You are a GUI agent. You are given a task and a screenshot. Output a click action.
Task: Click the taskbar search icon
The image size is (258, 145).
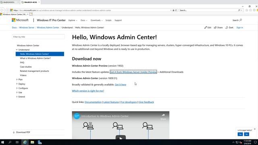pos(10,142)
